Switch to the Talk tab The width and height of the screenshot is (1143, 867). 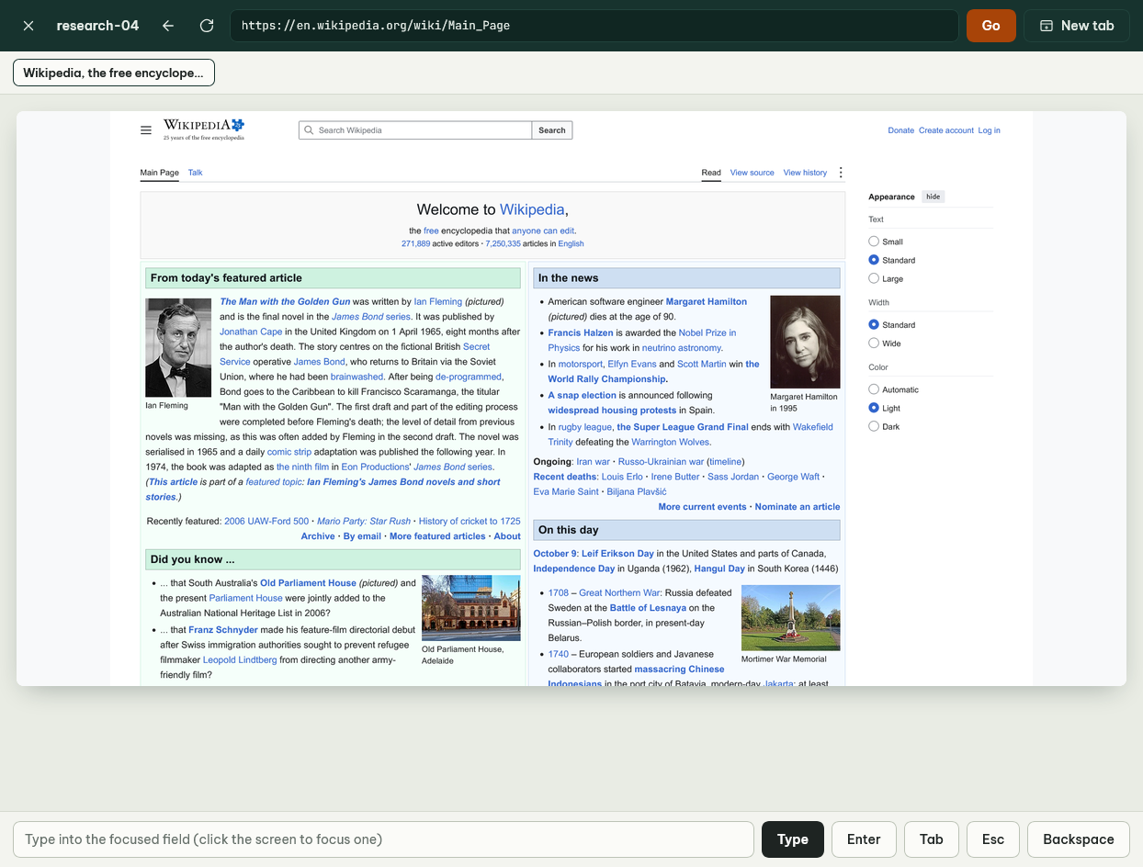[195, 173]
